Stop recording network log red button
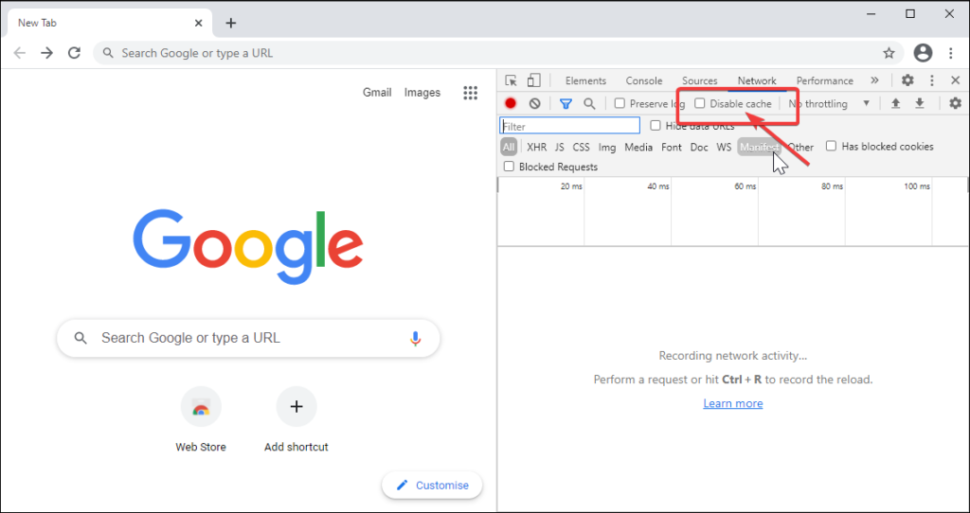970x513 pixels. 511,104
